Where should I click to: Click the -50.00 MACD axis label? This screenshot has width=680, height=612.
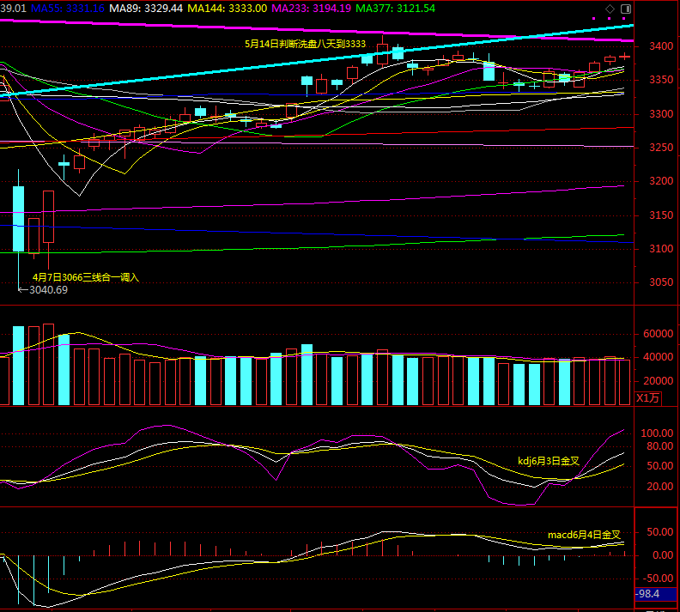[657, 579]
